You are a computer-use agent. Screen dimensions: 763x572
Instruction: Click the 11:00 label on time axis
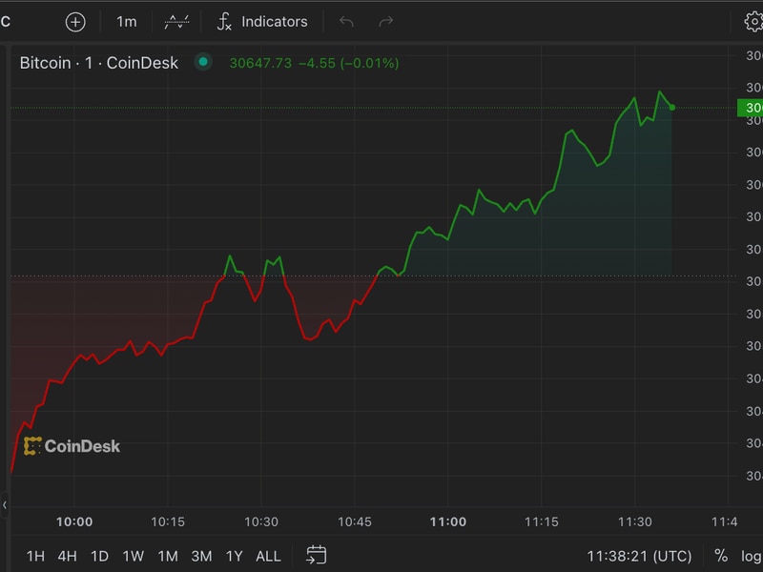[x=448, y=521]
